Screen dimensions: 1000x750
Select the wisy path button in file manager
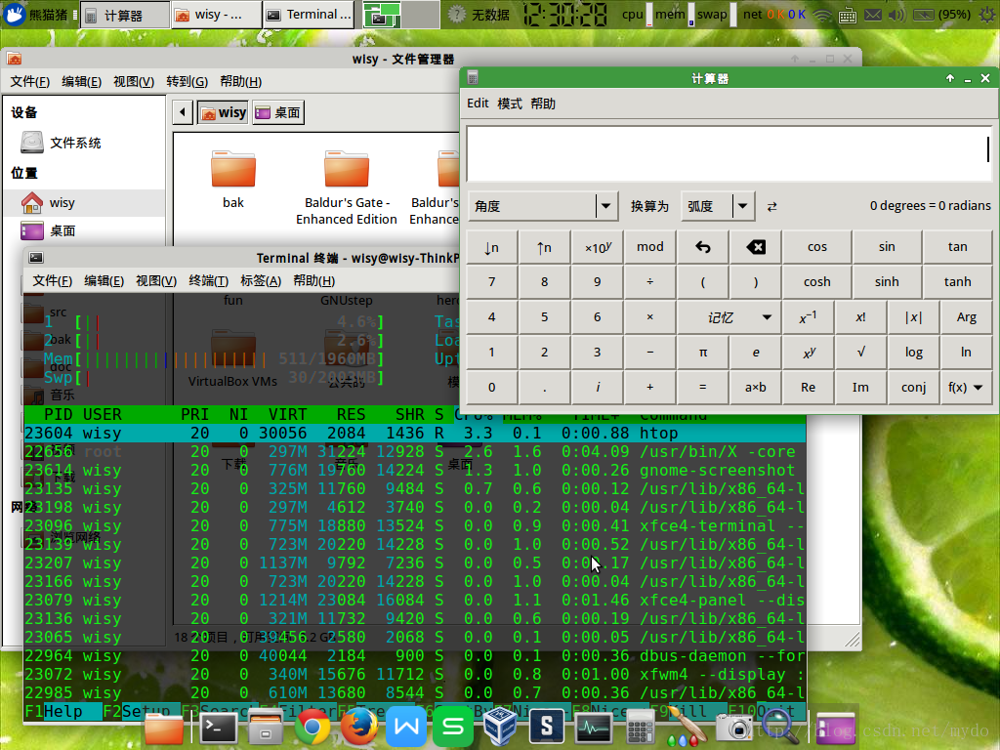[x=224, y=113]
